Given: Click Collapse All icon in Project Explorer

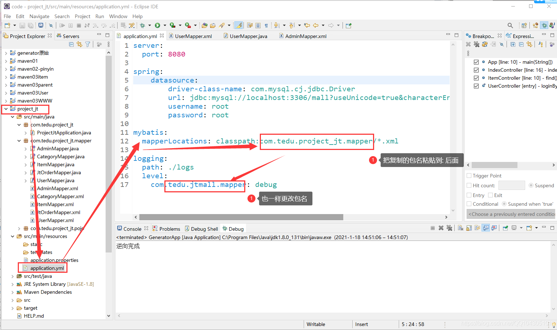Looking at the screenshot, I should tap(71, 44).
